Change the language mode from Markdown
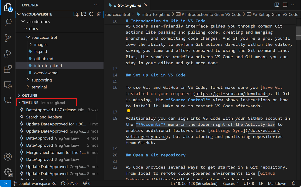Screen dimensions: 301x187 click(277, 183)
